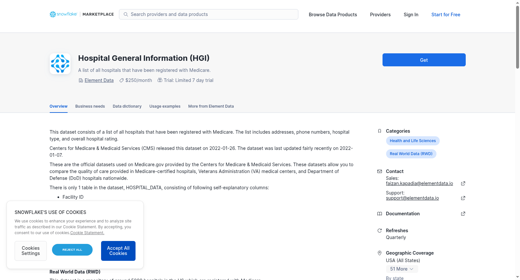Click Sign In
This screenshot has height=280, width=520.
411,15
